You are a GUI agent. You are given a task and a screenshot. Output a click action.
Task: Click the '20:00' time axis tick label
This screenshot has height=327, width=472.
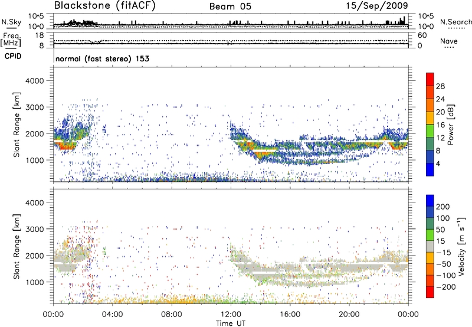click(x=349, y=315)
